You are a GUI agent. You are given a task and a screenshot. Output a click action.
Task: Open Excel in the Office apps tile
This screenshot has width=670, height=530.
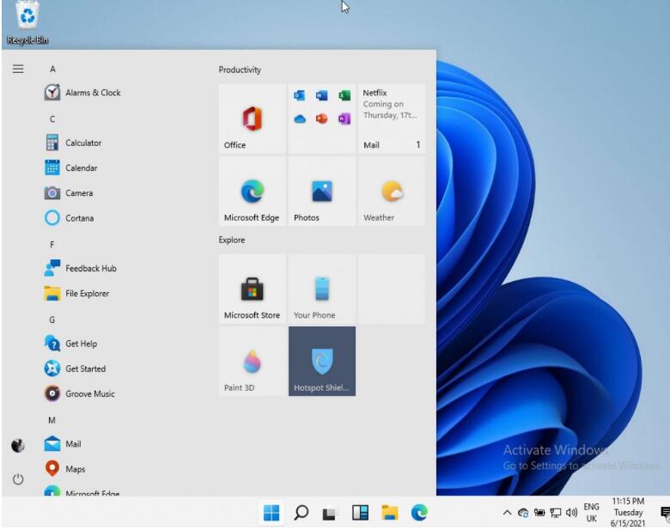(344, 95)
